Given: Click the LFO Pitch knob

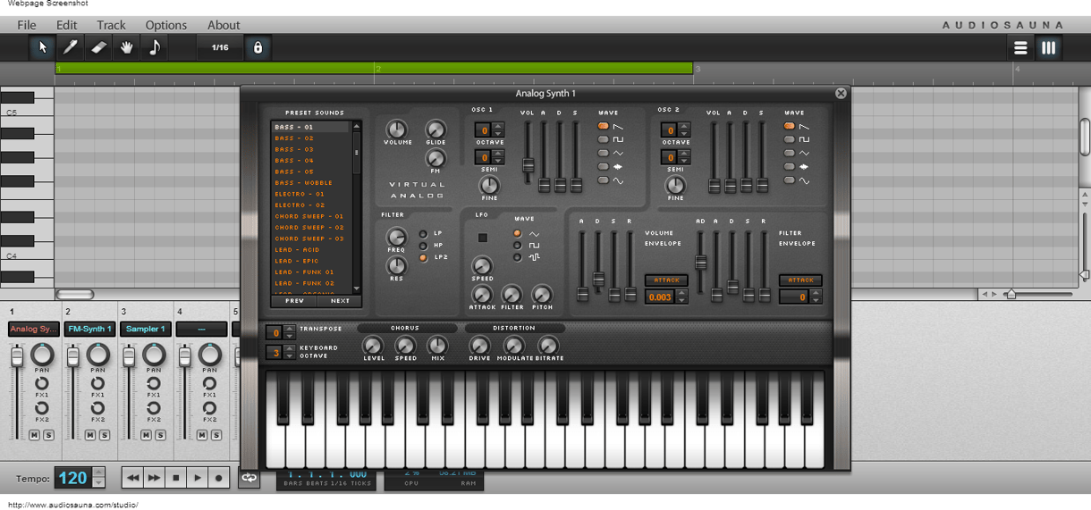Looking at the screenshot, I should pos(542,294).
